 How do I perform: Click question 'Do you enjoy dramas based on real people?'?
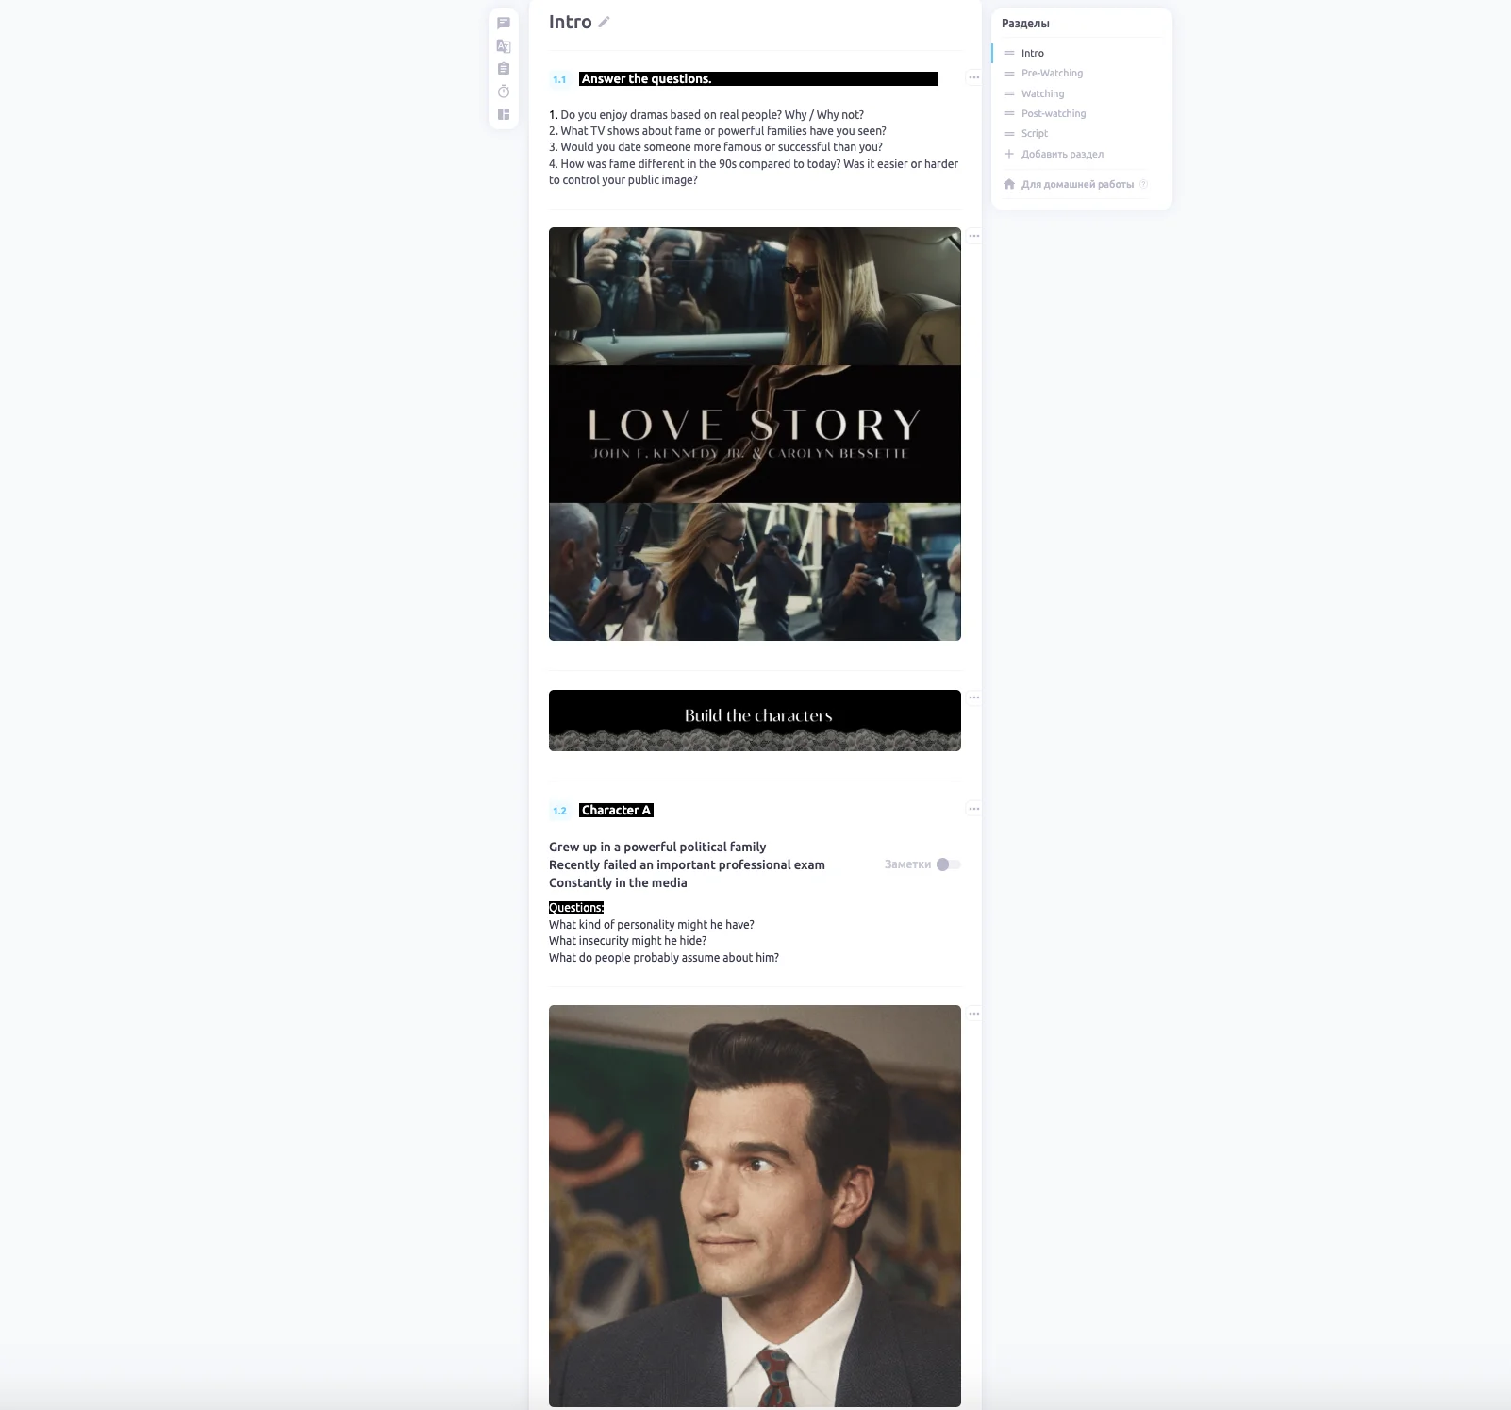(706, 115)
